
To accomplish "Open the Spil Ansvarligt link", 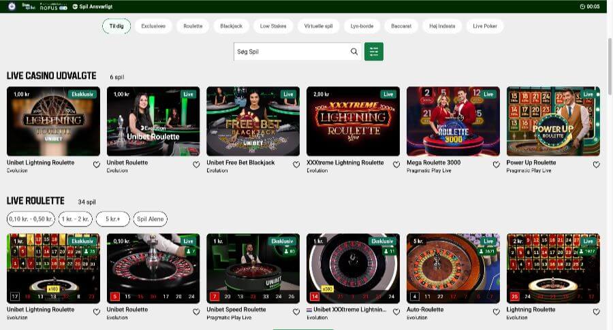I will (x=93, y=6).
